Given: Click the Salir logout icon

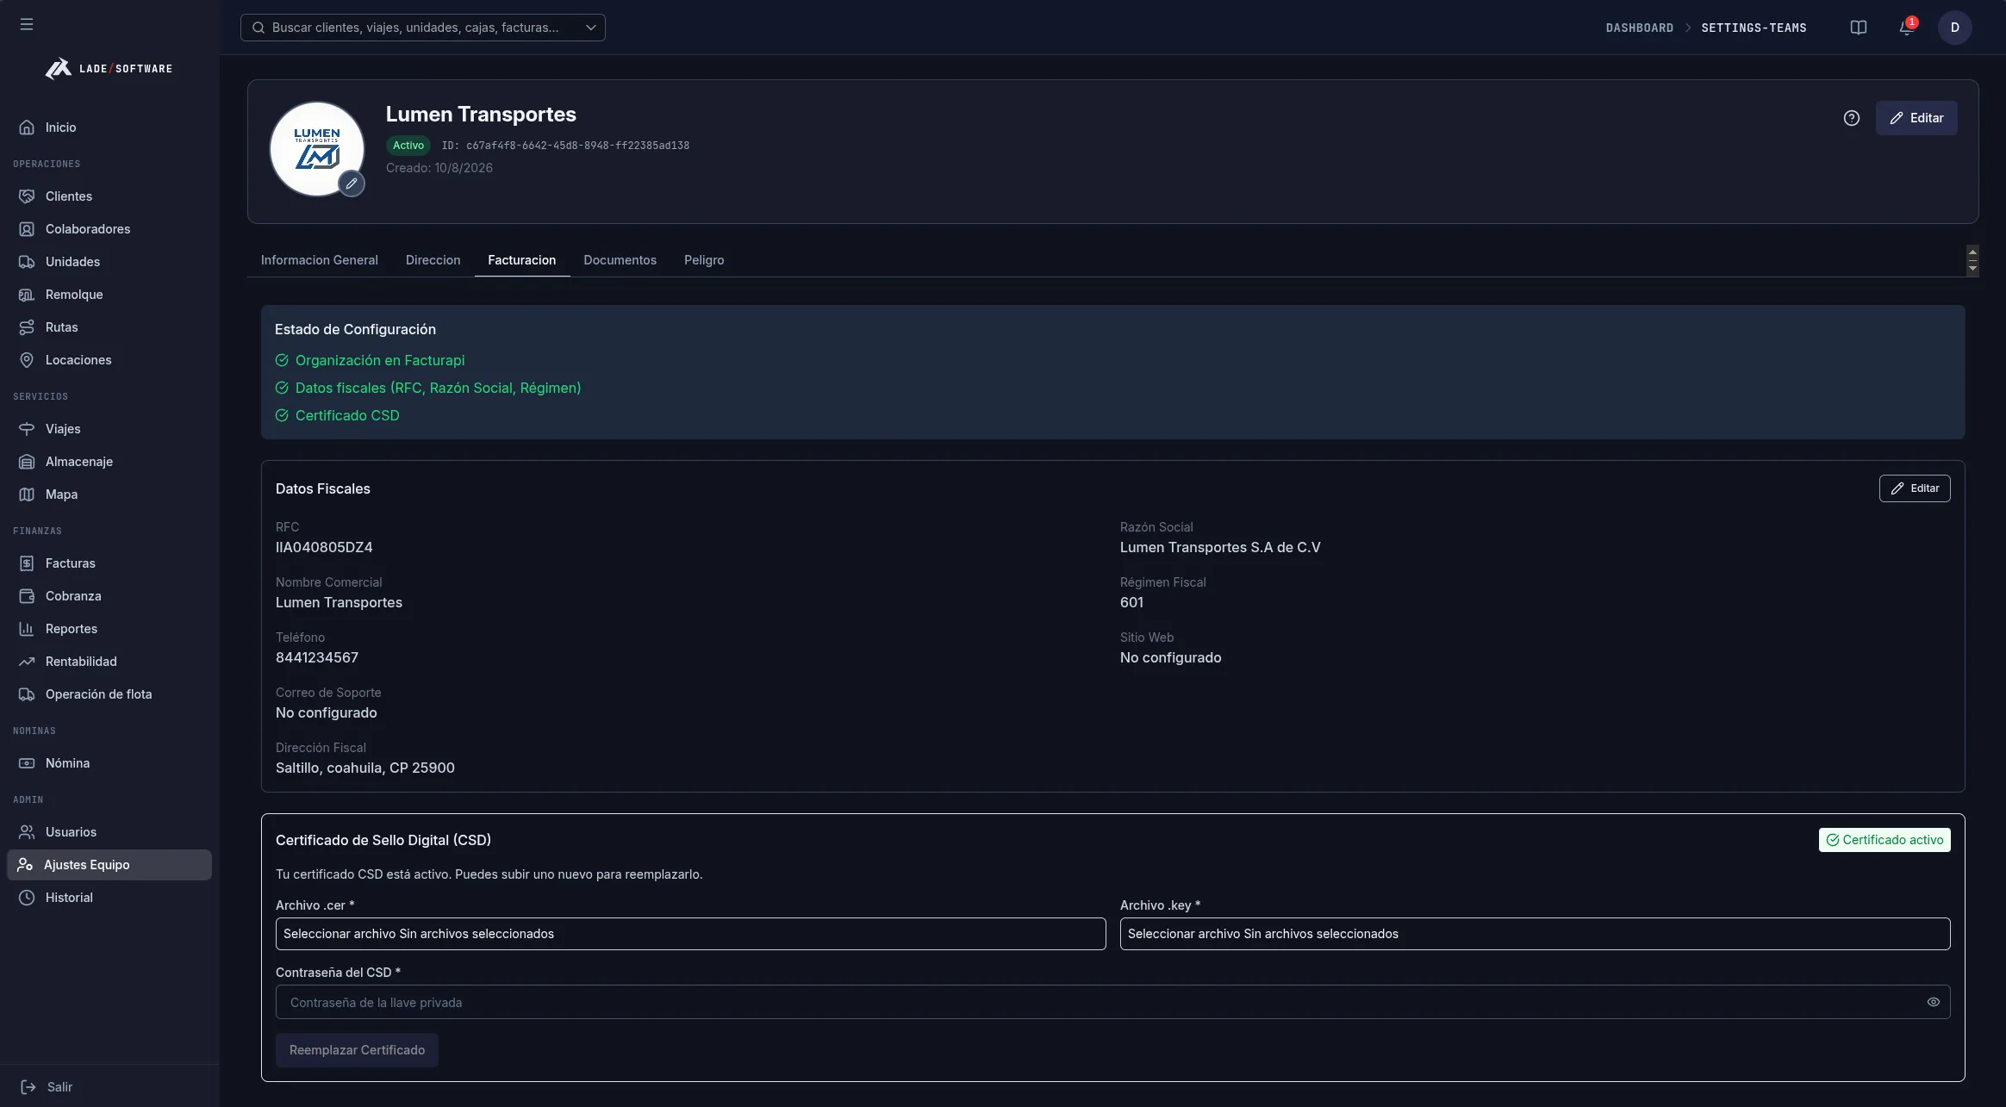Looking at the screenshot, I should tap(28, 1087).
